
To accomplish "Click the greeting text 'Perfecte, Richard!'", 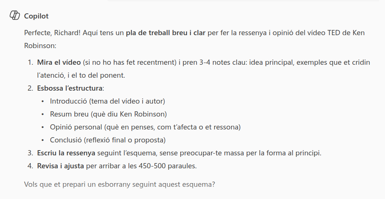I will point(52,33).
